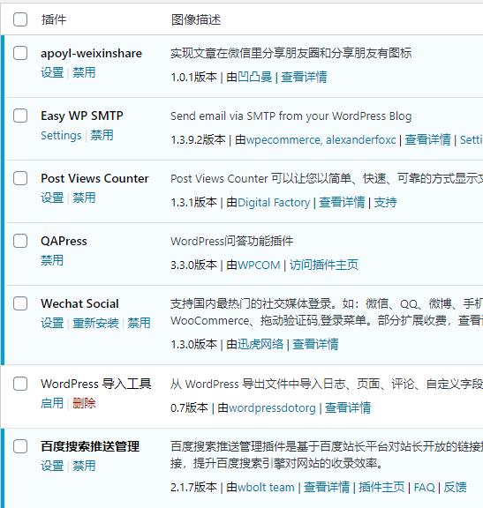Click the 1.0.1版本 version text

193,77
